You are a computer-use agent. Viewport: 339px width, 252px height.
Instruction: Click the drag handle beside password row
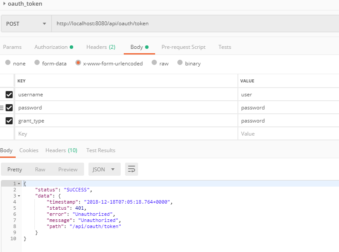pyautogui.click(x=2, y=108)
